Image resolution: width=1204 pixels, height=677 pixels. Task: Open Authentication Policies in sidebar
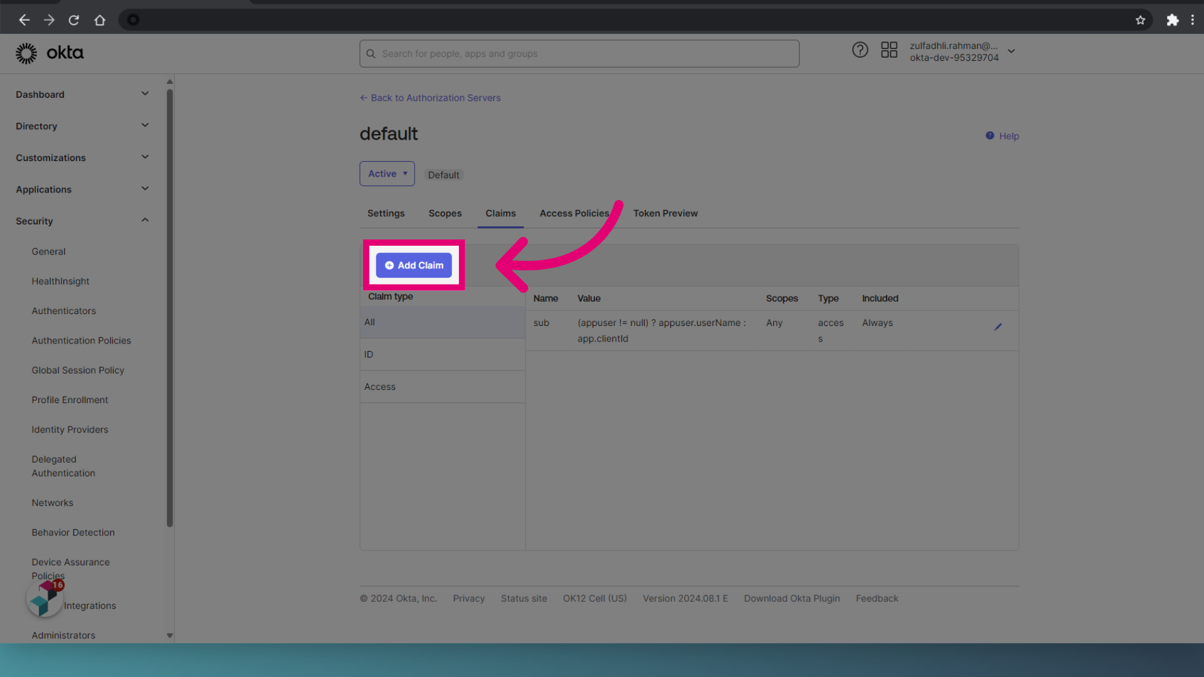click(x=82, y=340)
